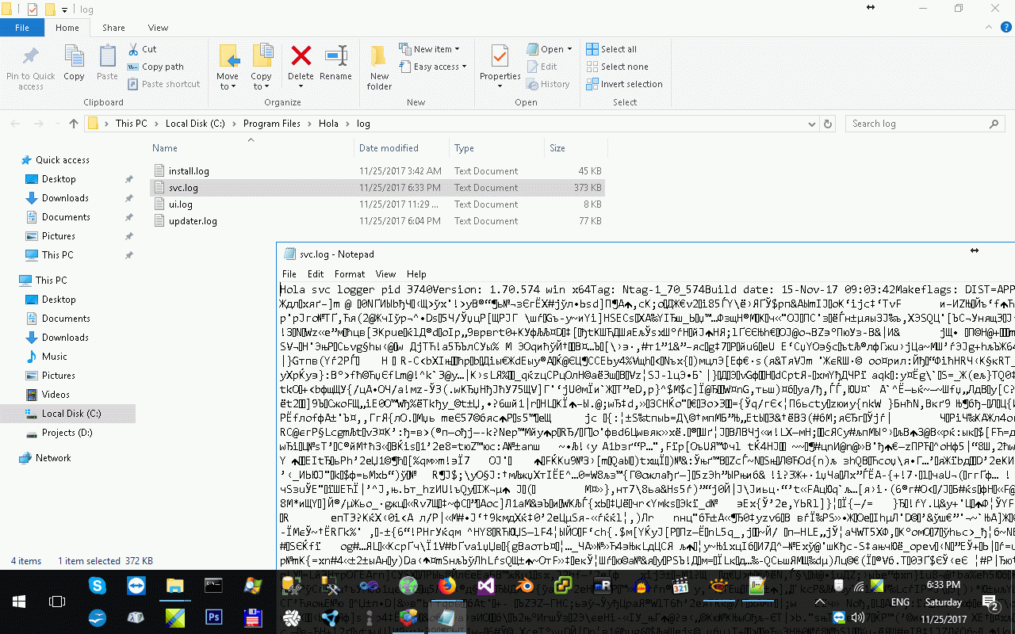
Task: Open the Quick Access Toolbar customize dropdown
Action: point(65,9)
